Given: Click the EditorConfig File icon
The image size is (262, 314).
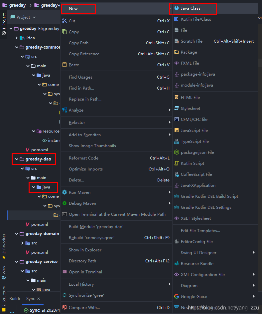Looking at the screenshot, I should pos(177,242).
